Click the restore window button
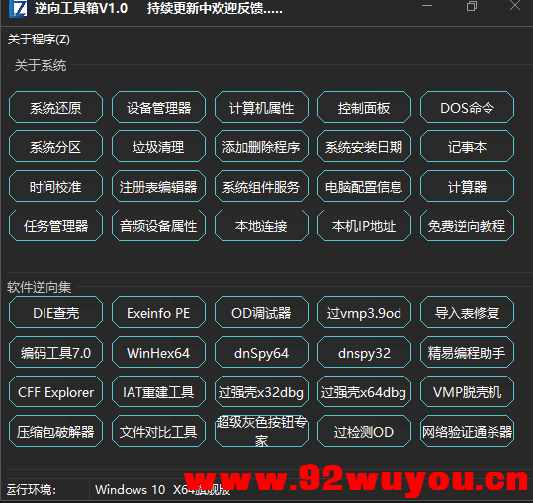This screenshot has width=533, height=503. click(472, 5)
